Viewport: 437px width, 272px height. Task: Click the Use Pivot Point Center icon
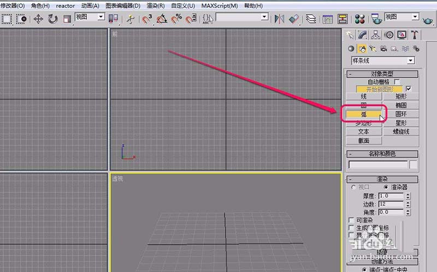pos(113,19)
